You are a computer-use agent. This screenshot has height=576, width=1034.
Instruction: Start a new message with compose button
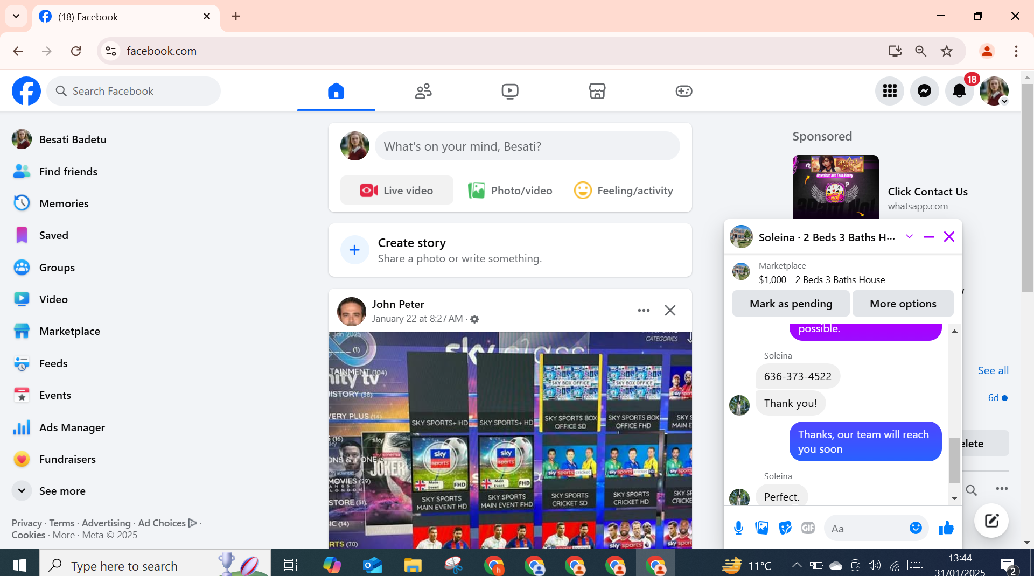pos(991,521)
